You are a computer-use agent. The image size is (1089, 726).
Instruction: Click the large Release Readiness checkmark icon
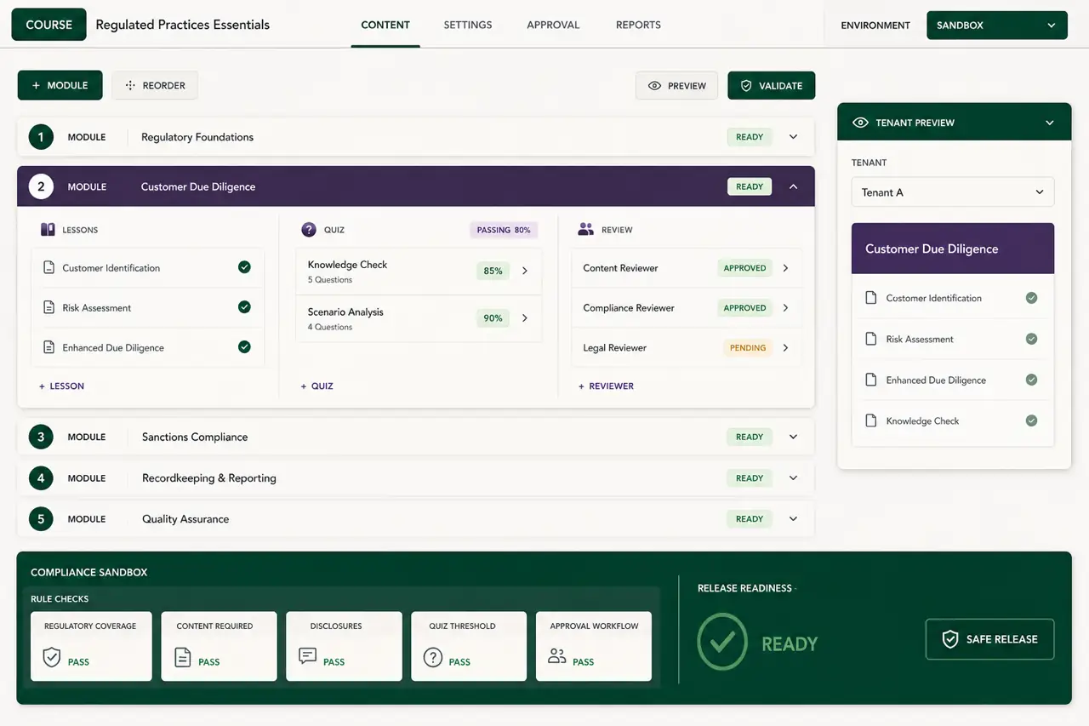[x=722, y=642]
